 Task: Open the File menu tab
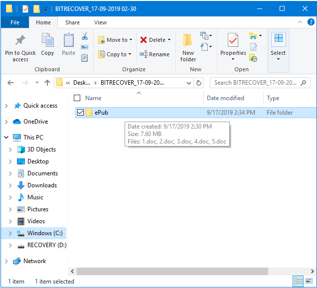coord(15,22)
